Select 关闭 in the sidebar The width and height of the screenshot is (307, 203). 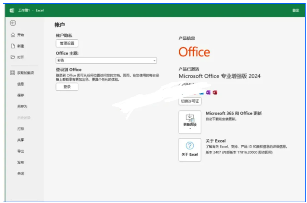(21, 173)
